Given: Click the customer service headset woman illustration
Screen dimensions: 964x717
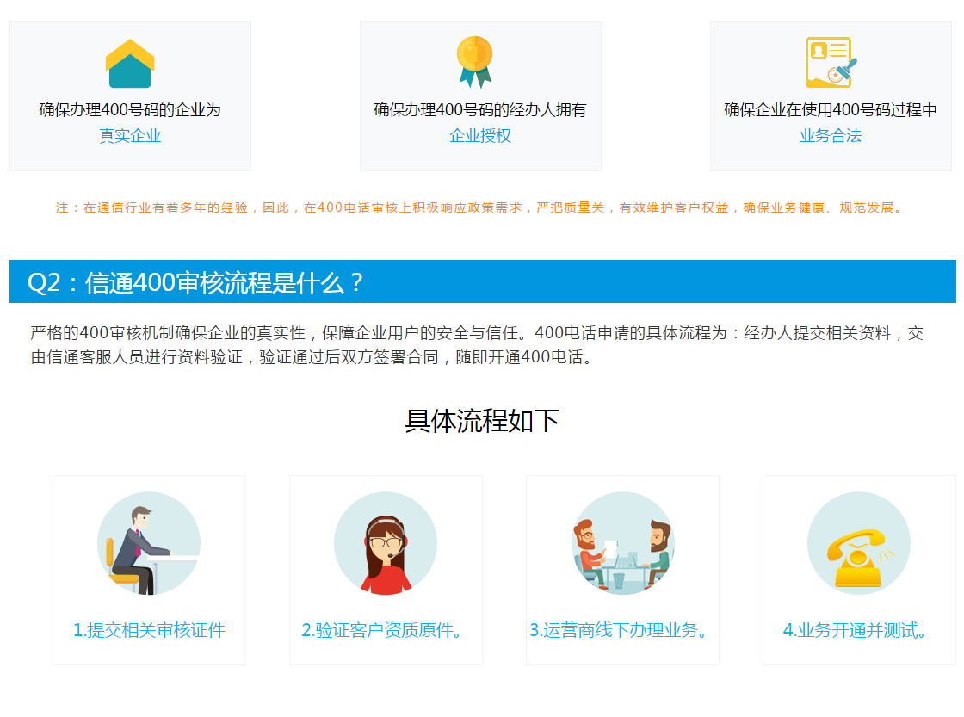Looking at the screenshot, I should pos(386,543).
